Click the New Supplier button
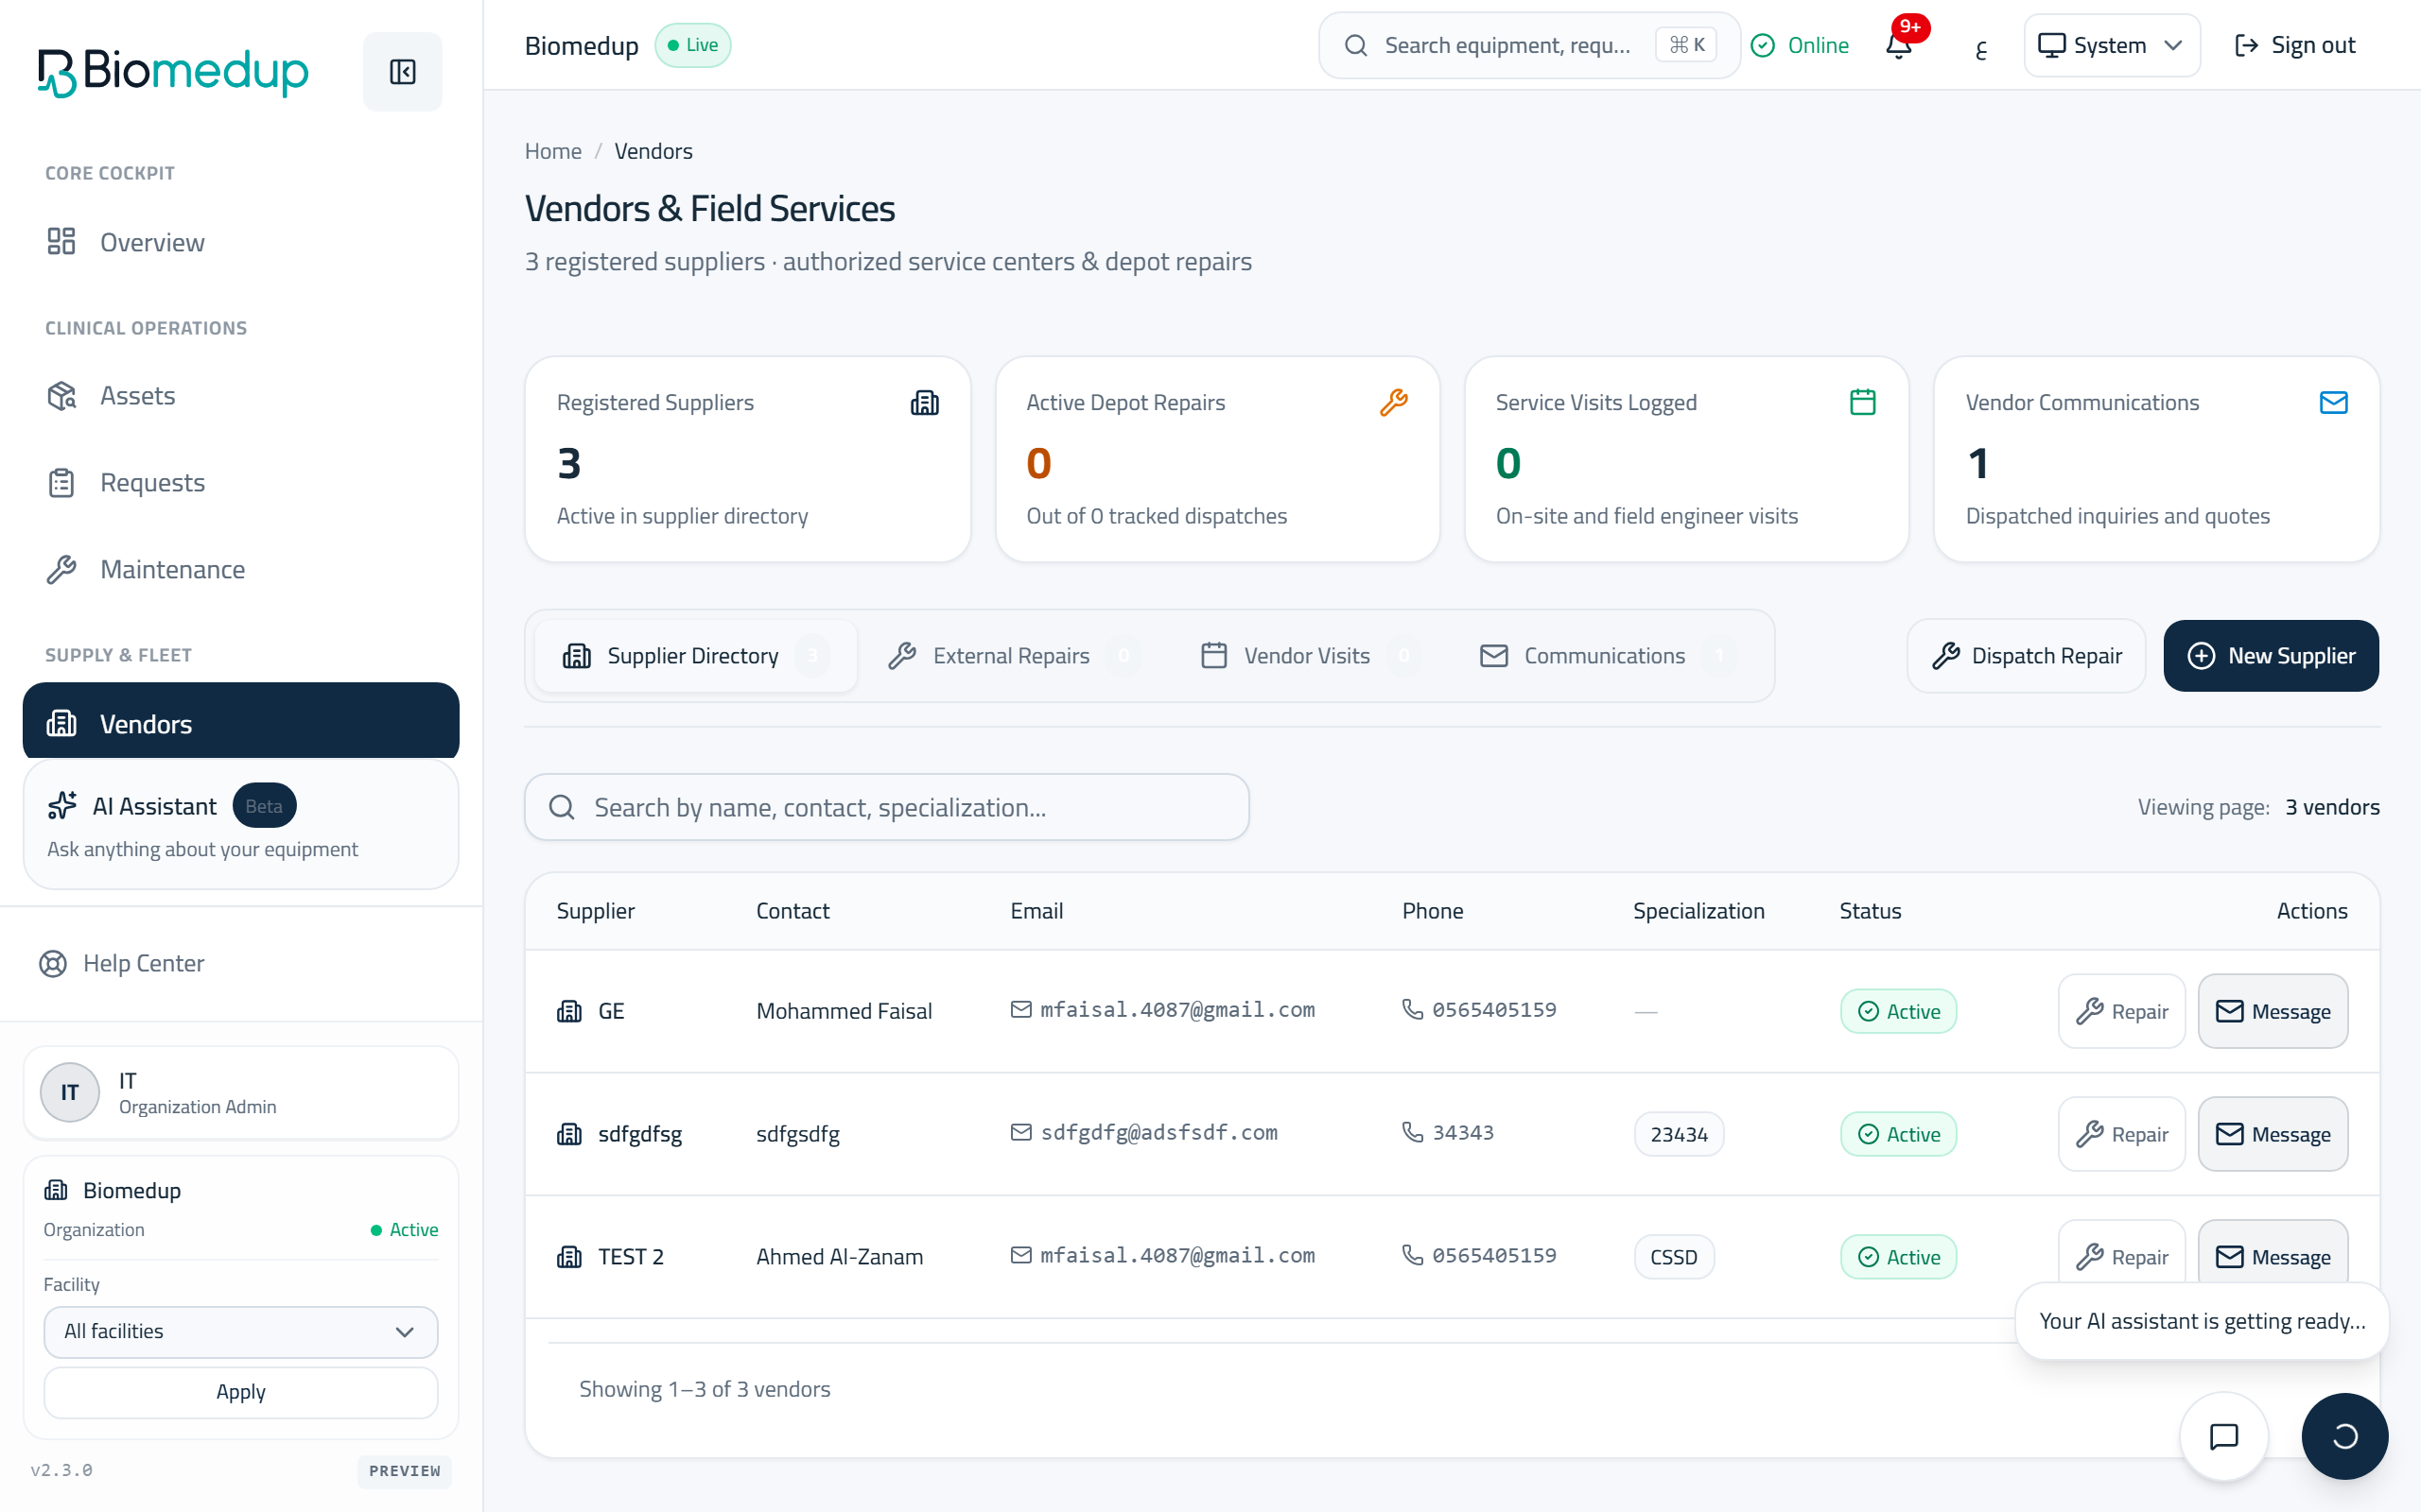 [2271, 656]
